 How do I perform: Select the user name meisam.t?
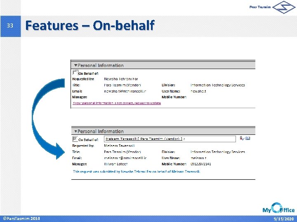198,158
